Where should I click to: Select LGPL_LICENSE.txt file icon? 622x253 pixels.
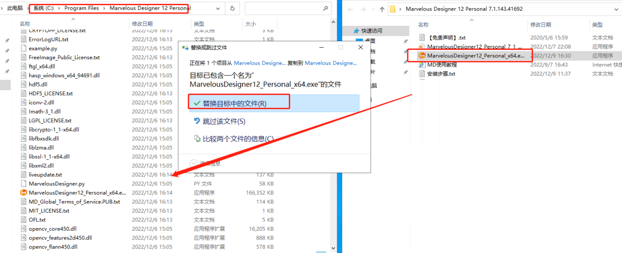[24, 120]
